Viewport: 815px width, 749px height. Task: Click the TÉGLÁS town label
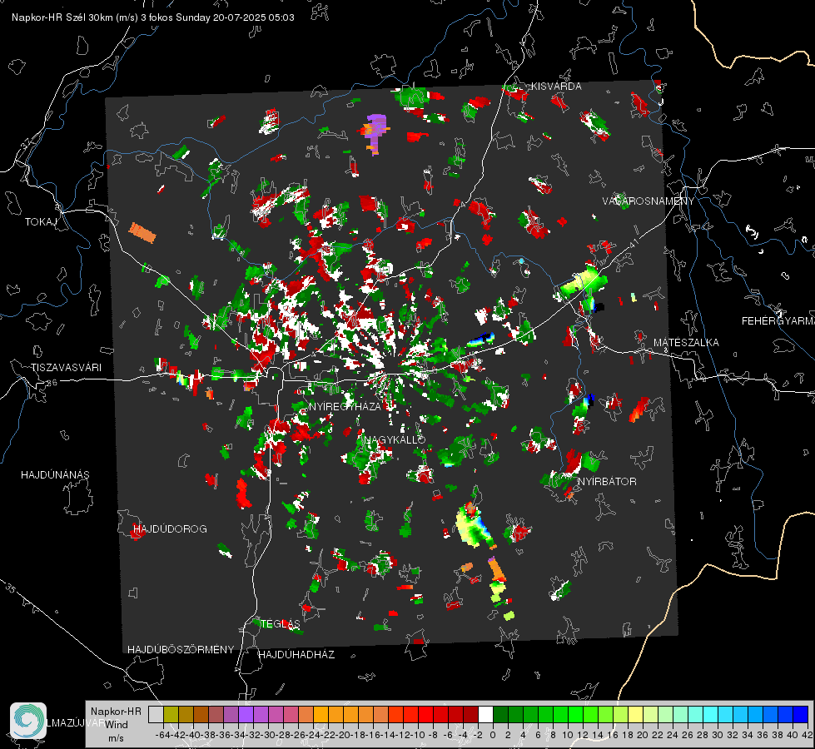[x=281, y=623]
